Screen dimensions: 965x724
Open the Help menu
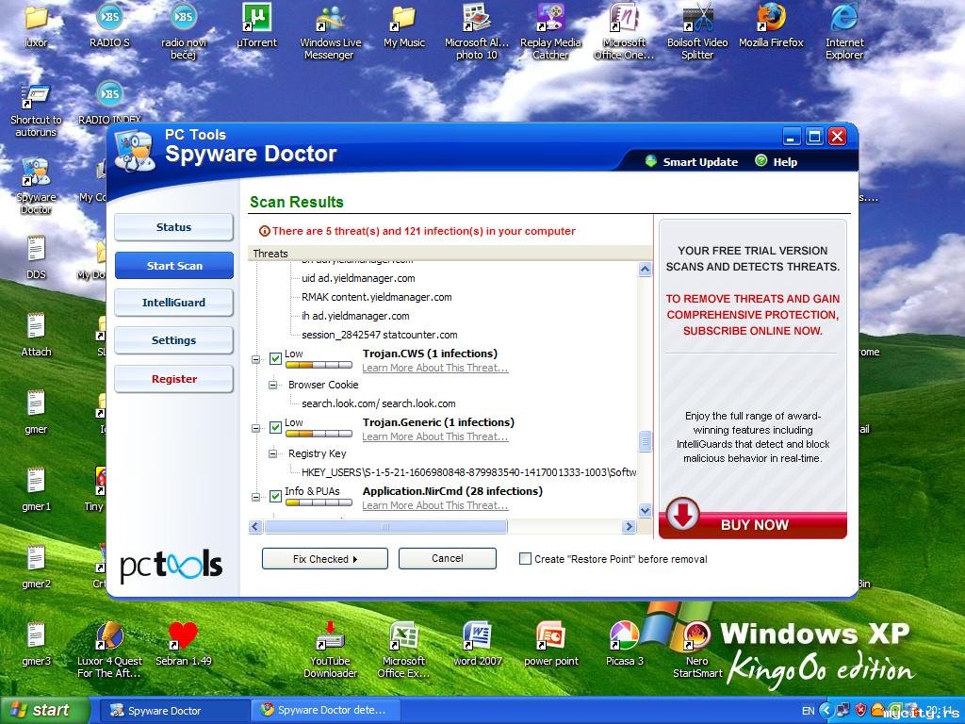(777, 162)
